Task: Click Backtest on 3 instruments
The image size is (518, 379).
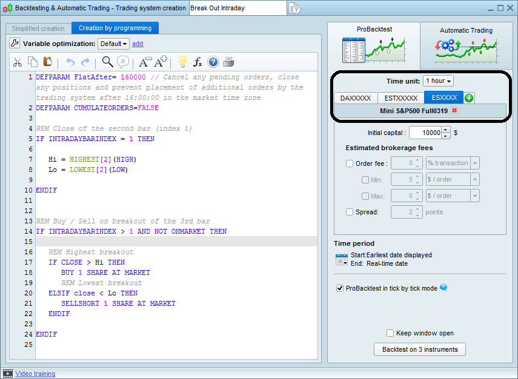Action: [419, 349]
